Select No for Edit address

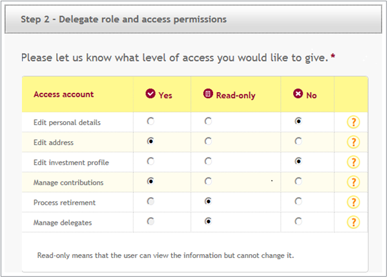point(298,141)
